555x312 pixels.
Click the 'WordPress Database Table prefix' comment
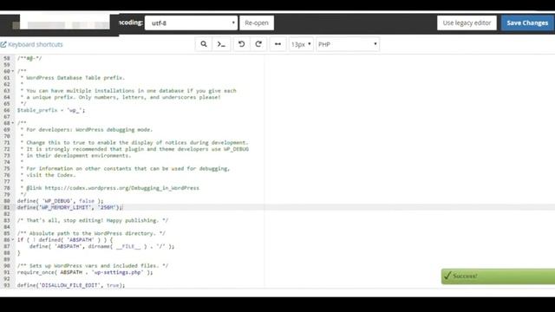(x=75, y=78)
